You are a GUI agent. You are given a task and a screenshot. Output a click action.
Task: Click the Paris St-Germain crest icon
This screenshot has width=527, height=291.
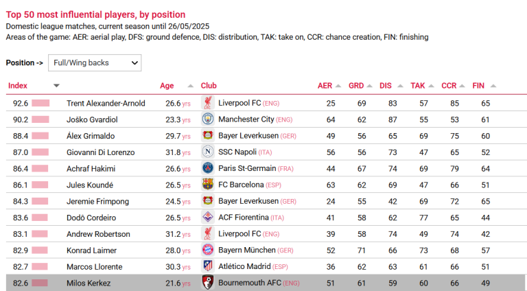pos(208,168)
